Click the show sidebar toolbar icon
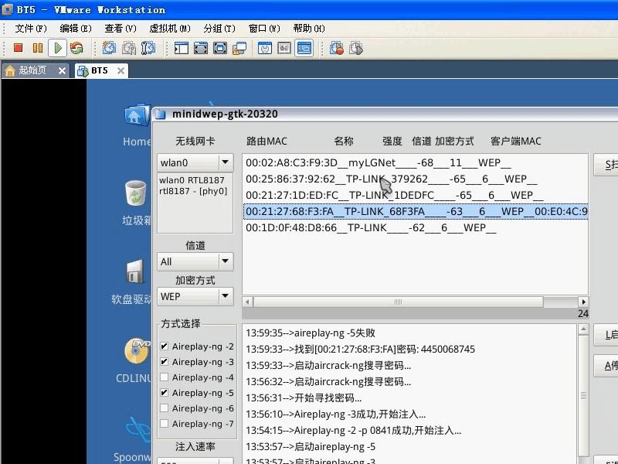 click(x=182, y=48)
